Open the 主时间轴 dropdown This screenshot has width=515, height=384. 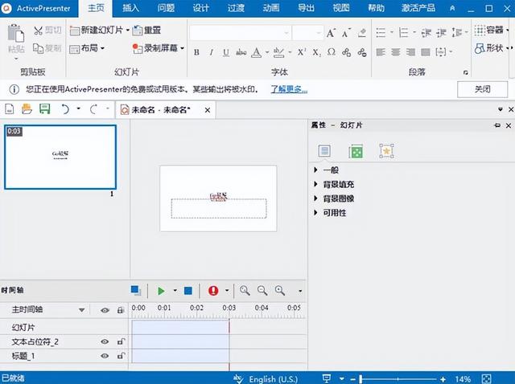pos(81,310)
